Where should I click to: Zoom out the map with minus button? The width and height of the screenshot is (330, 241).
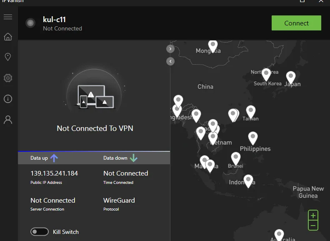313,226
